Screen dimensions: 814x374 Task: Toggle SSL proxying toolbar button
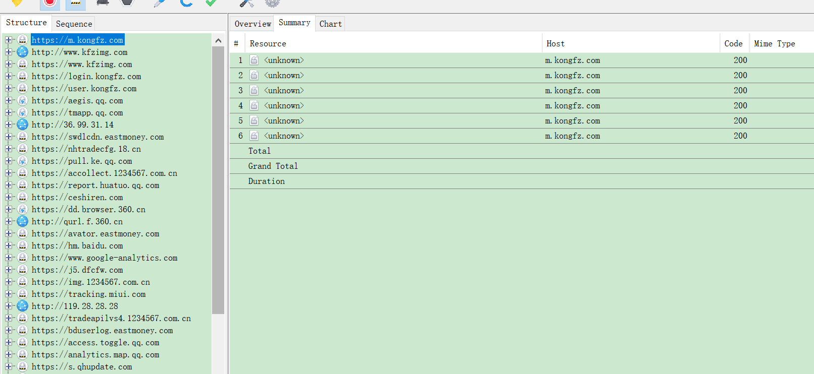75,3
